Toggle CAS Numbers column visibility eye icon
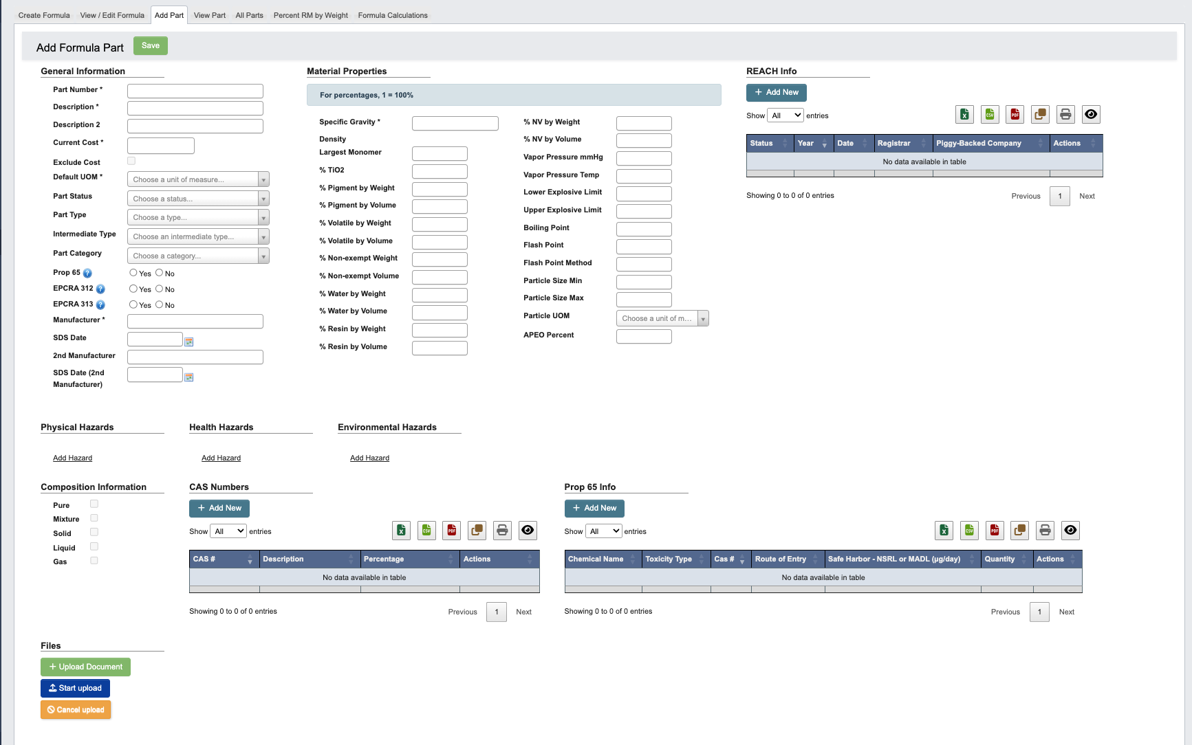The width and height of the screenshot is (1192, 745). point(528,531)
